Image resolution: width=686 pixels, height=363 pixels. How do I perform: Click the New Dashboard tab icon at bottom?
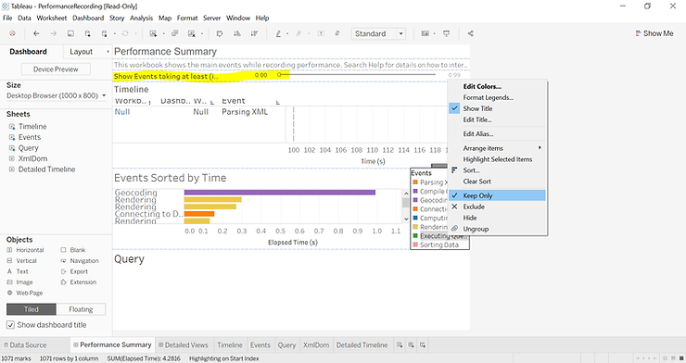tap(411, 345)
